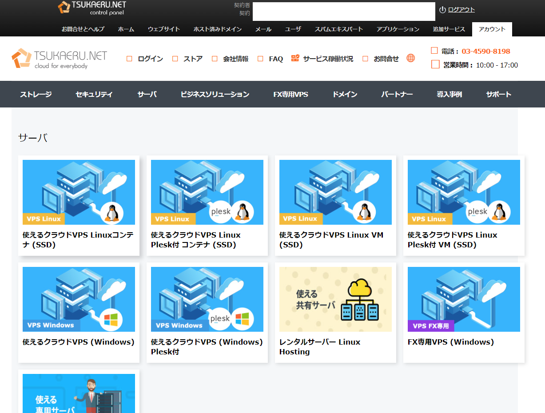Screen dimensions: 545x413
Task: Click the square icon beside 電話
Action: point(434,51)
